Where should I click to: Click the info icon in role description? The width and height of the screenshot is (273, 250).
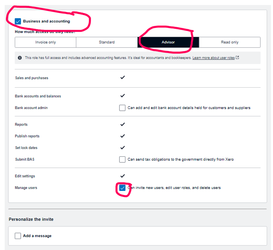20,58
